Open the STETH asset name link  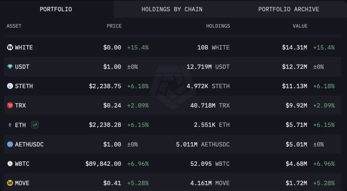pos(24,86)
